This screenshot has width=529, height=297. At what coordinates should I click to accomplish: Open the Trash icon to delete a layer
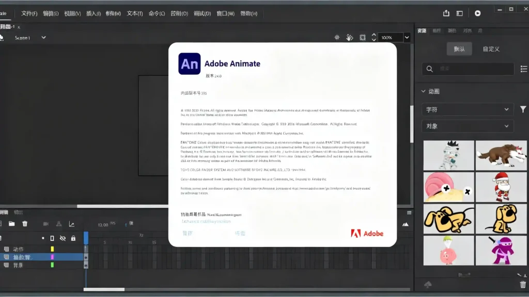[25, 224]
